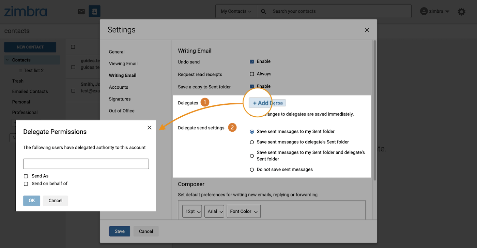Viewport: 477px width, 248px height.
Task: Open the Mail envelope icon
Action: click(x=81, y=12)
